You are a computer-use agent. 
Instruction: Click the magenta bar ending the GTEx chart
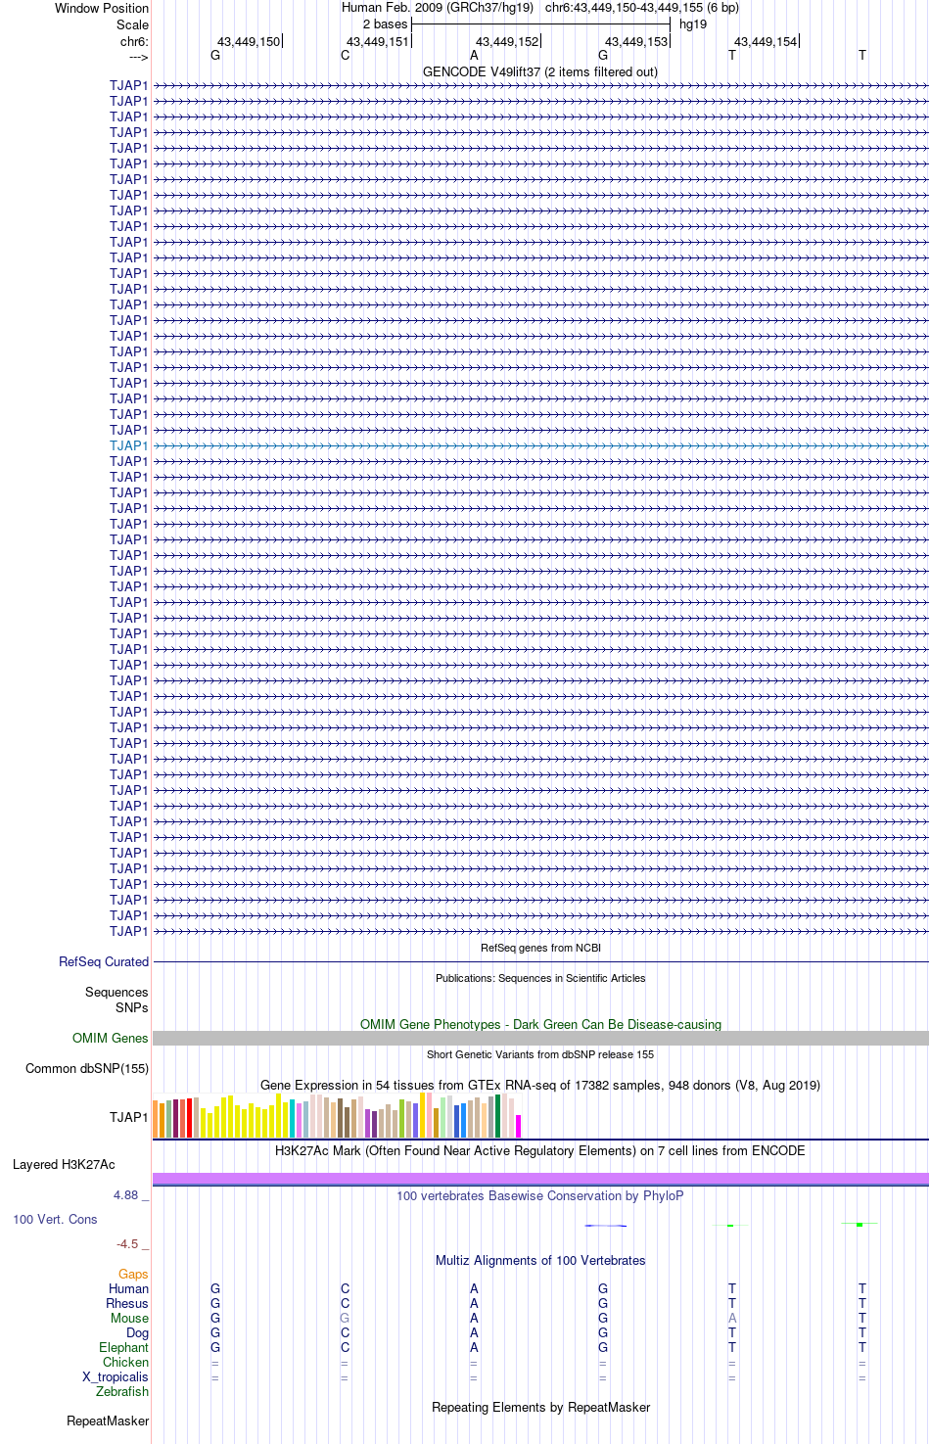(519, 1126)
